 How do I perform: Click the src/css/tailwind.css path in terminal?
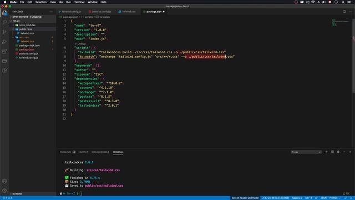pyautogui.click(x=103, y=170)
